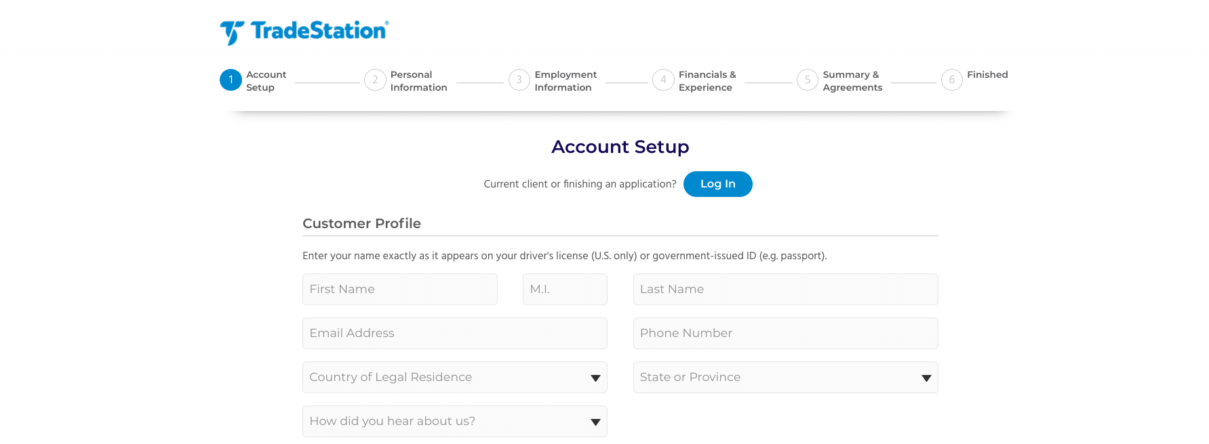Click step 5 circle for Summary & Agreements
1209x444 pixels.
(x=807, y=80)
